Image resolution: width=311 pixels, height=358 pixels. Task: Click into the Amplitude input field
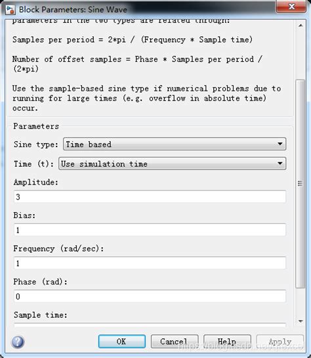150,196
